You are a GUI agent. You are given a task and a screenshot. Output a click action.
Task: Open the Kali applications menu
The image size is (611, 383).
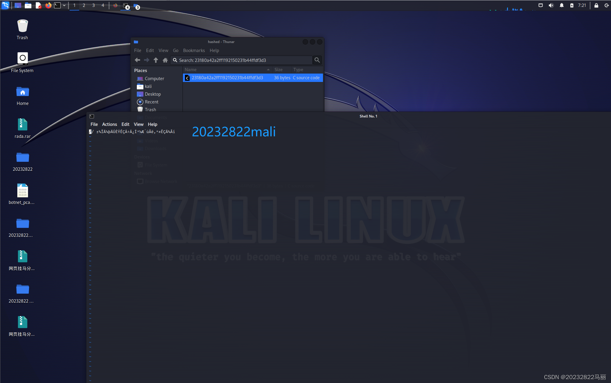pos(5,5)
